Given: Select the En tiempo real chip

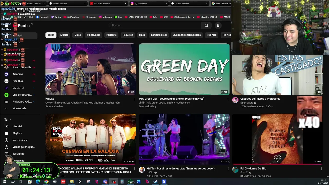Looking at the screenshot, I should (159, 35).
